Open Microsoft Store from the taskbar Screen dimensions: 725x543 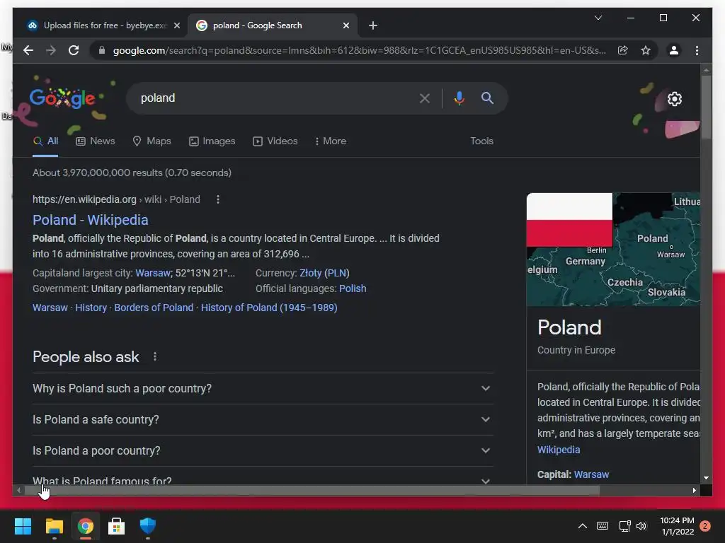click(x=117, y=526)
